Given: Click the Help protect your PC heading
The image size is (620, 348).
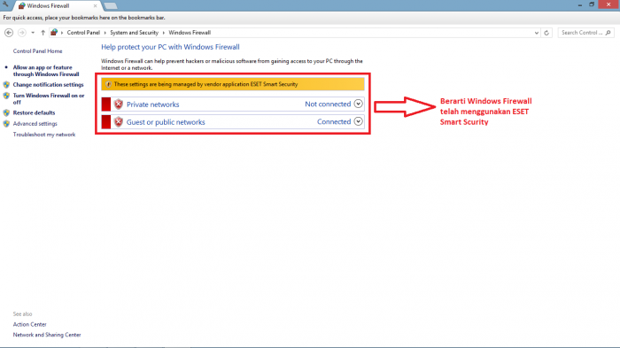Looking at the screenshot, I should tap(170, 47).
